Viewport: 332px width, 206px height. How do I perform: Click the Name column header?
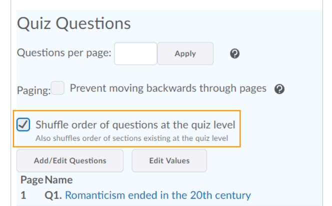click(x=58, y=179)
